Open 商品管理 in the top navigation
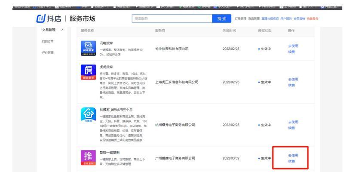 [254, 19]
